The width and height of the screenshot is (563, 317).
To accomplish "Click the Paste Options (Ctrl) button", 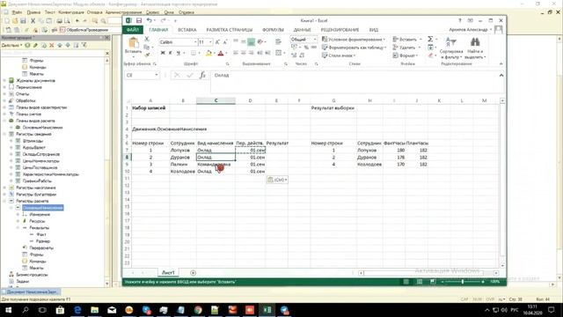I will pos(277,180).
